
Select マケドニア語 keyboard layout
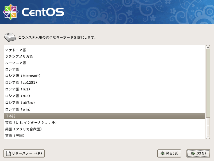[x=15, y=50]
